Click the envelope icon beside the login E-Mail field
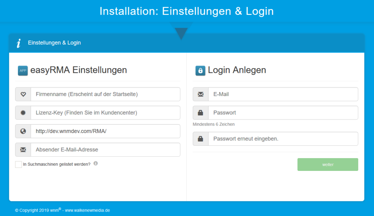Screen dimensions: 374x216 (201, 94)
